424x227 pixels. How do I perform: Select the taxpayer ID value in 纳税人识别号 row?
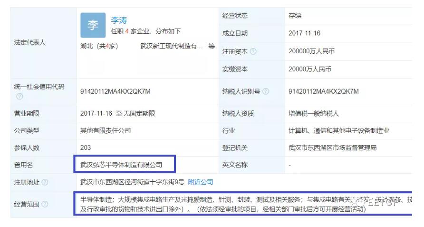coord(324,91)
